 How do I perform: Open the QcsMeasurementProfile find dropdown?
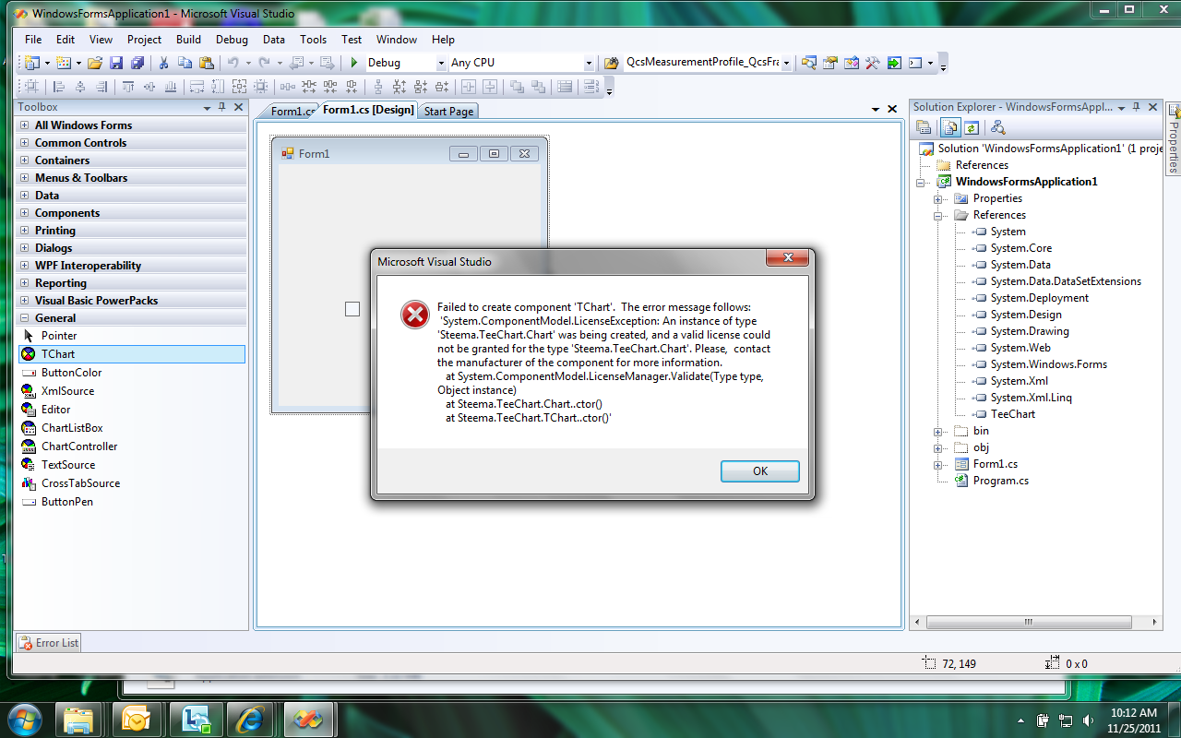tap(786, 63)
